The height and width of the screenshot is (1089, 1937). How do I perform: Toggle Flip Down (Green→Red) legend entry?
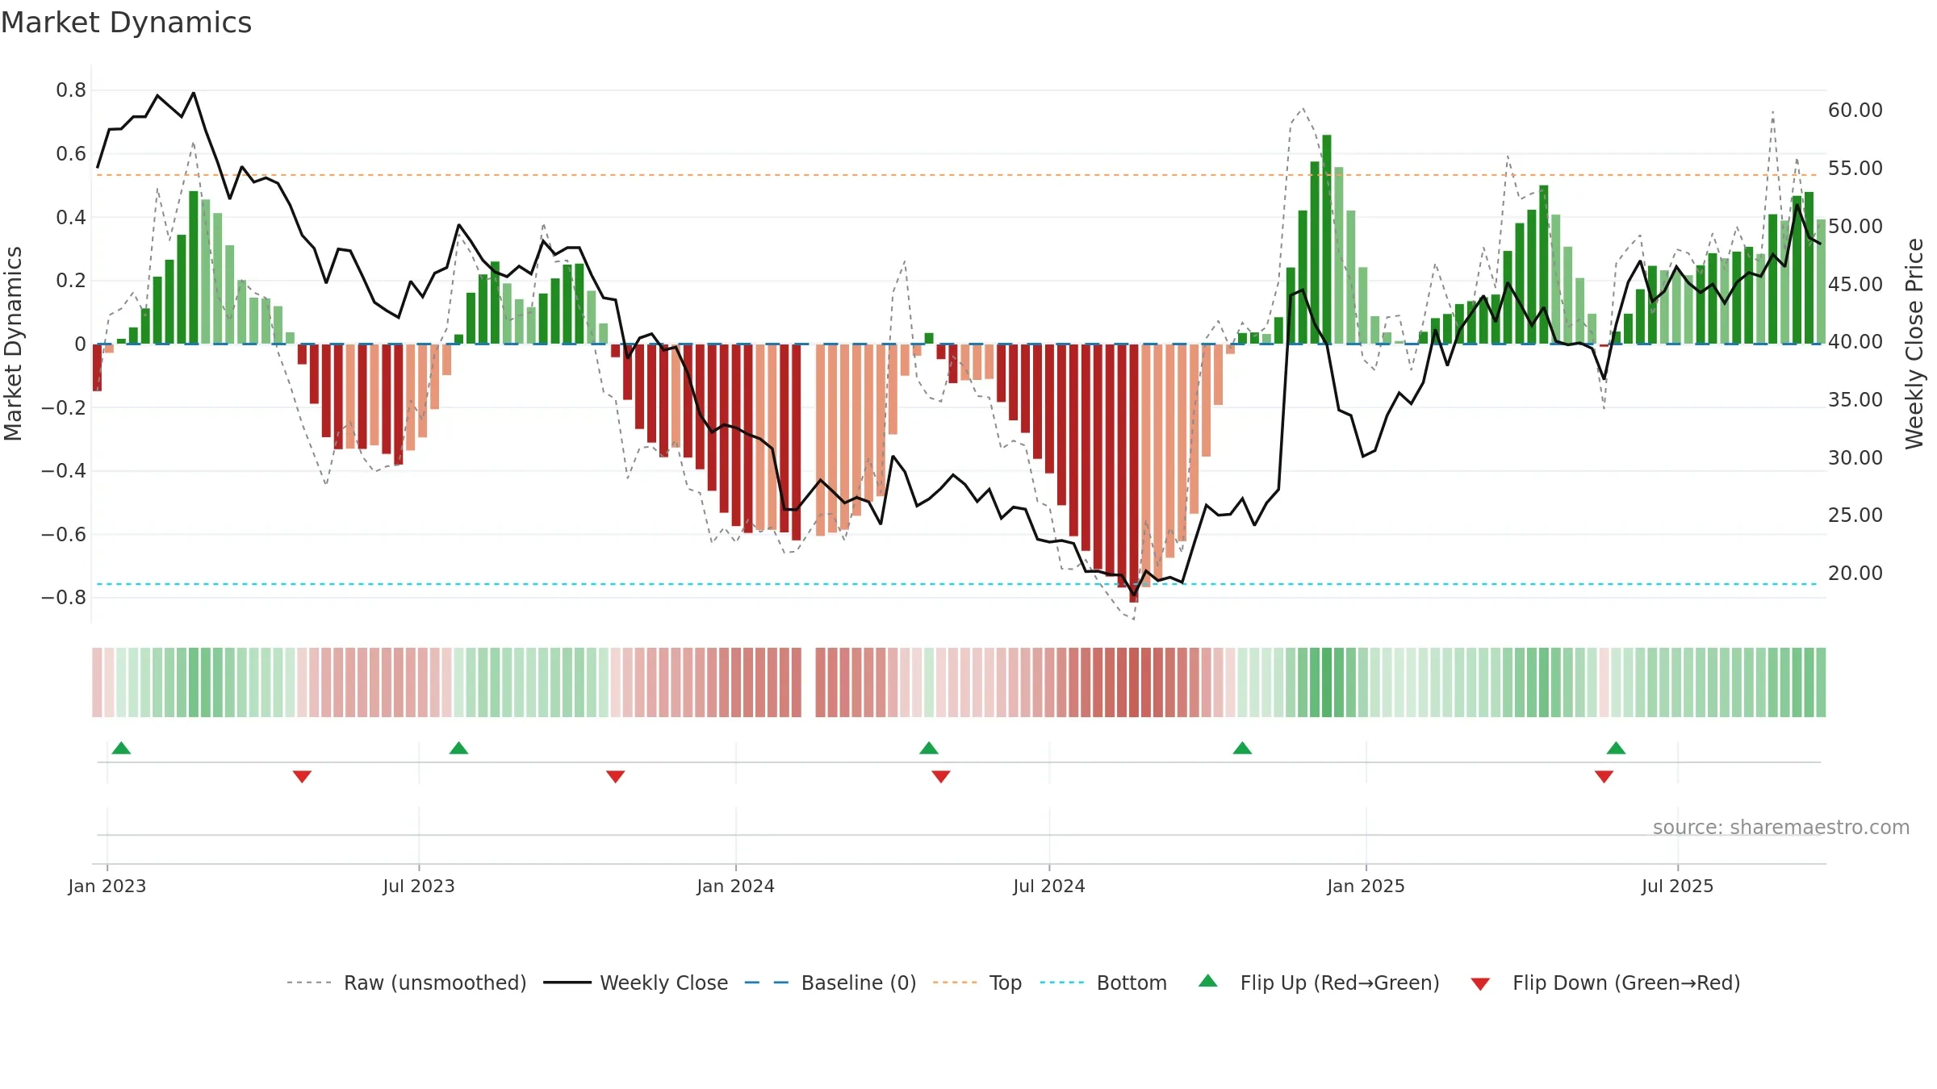(x=1605, y=983)
